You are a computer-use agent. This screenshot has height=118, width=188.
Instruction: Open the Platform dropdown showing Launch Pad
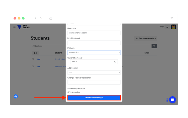(94, 53)
